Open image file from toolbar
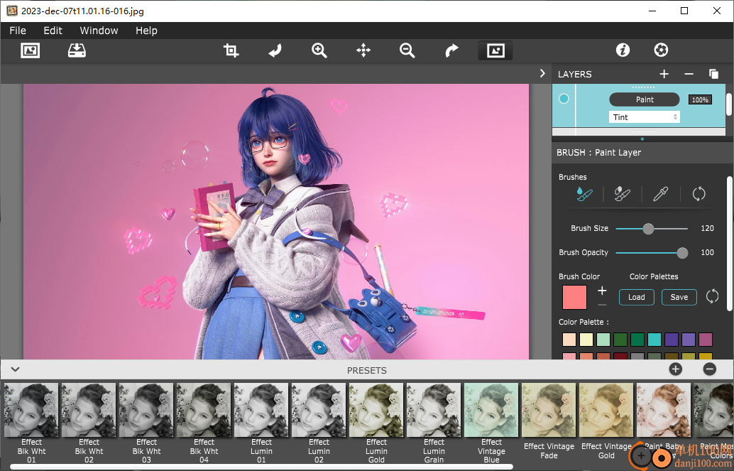734x471 pixels. [x=30, y=50]
